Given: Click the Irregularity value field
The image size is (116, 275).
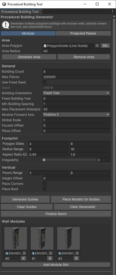Looking at the screenshot, I should click(104, 160).
